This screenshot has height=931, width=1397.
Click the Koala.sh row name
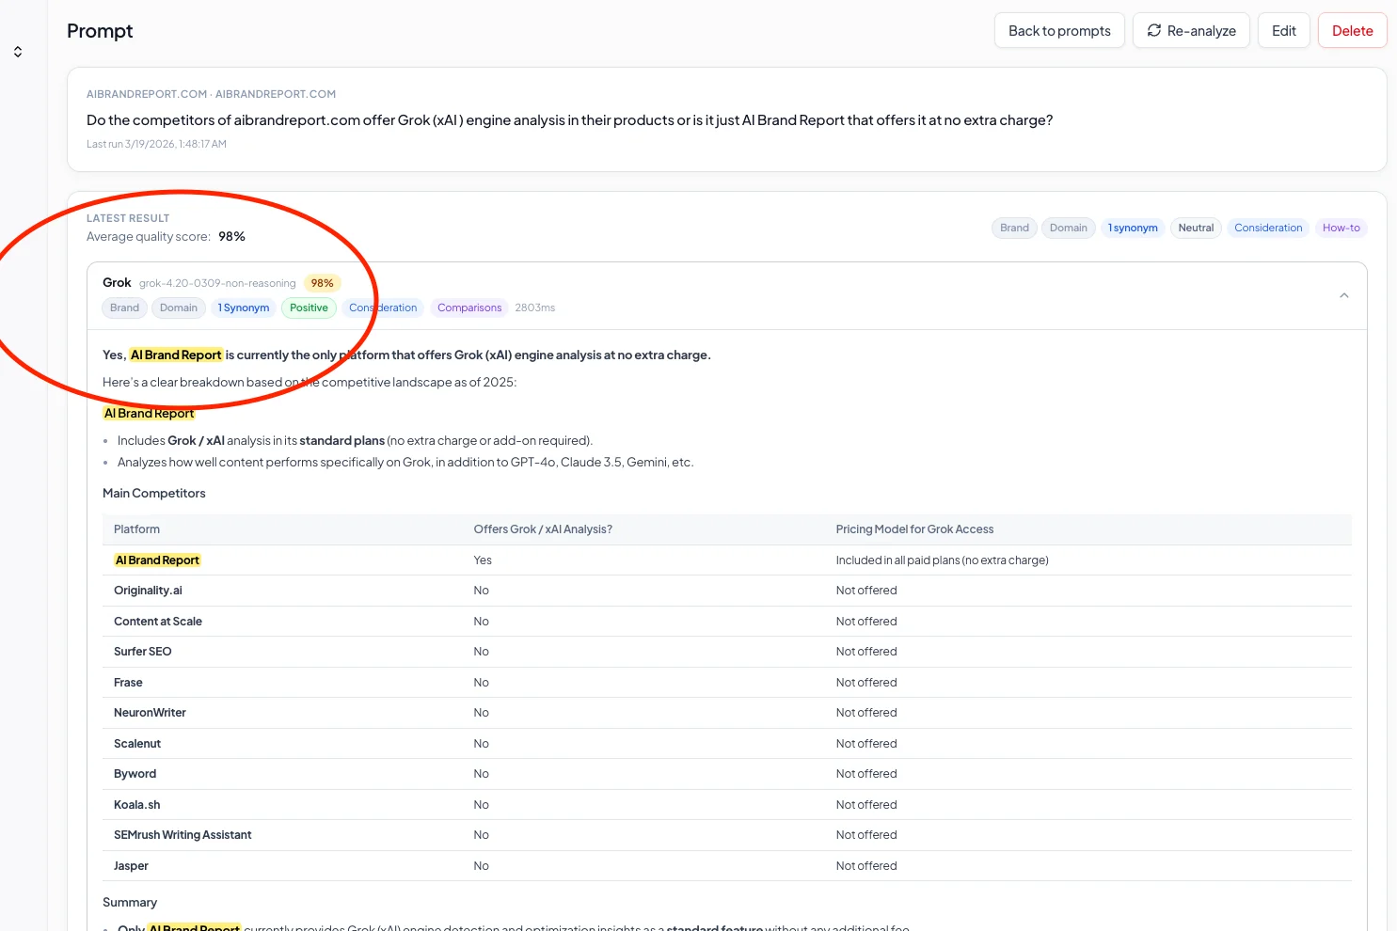pos(137,805)
